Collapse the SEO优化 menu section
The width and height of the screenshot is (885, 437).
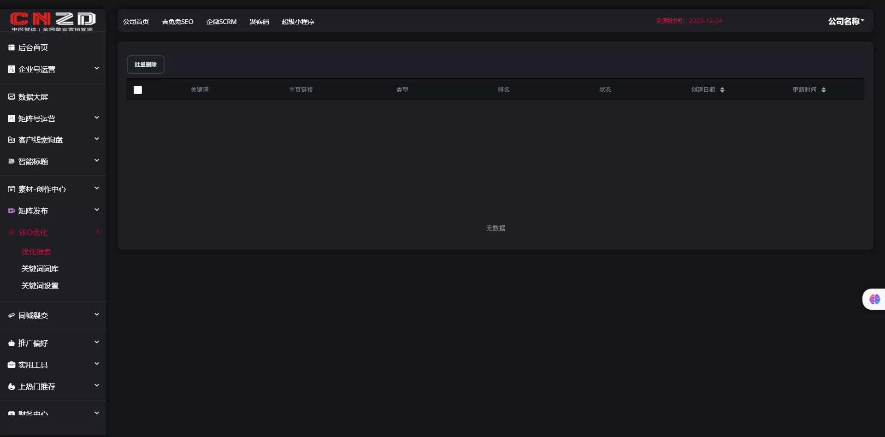(98, 232)
